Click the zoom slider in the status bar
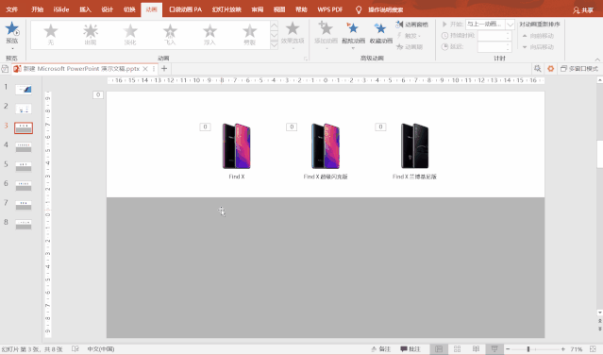This screenshot has height=355, width=603. 528,348
